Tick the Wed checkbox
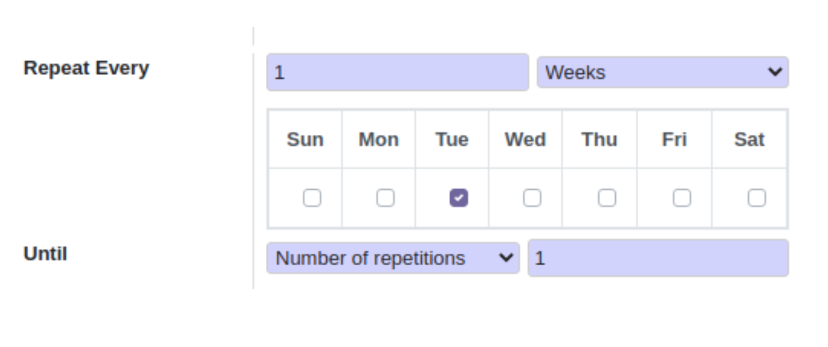Screen dimensions: 828x347 point(532,198)
